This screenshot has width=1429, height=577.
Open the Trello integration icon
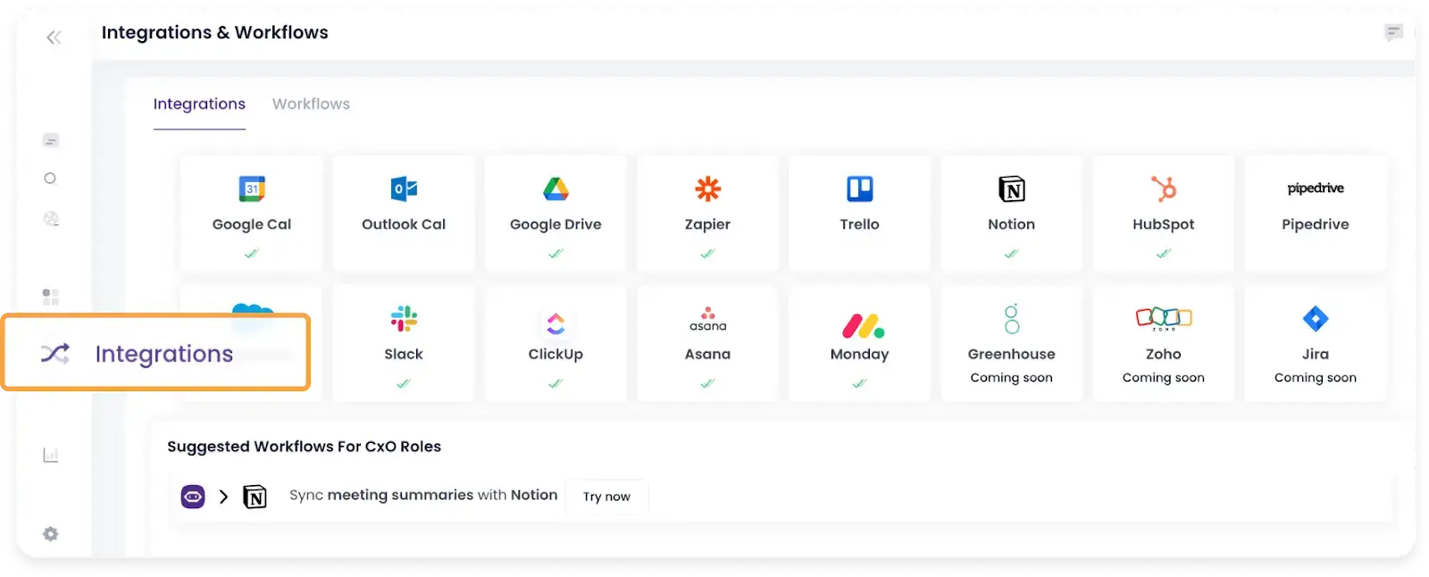pyautogui.click(x=859, y=188)
